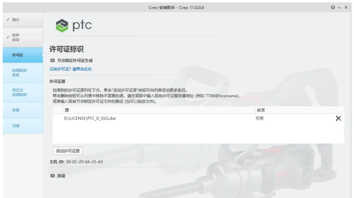Click the 源 column header
Image resolution: width=354 pixels, height=198 pixels.
pos(159,110)
